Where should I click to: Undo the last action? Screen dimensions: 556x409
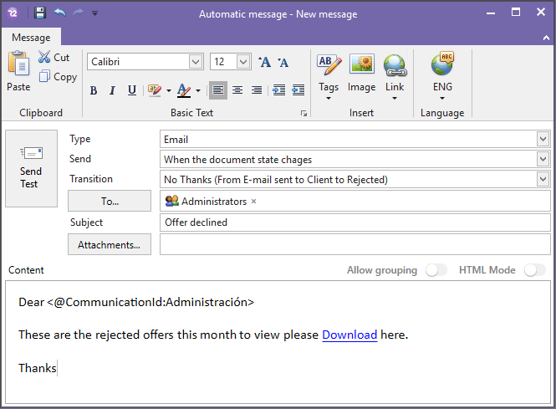coord(60,13)
